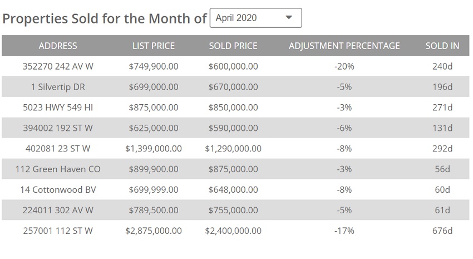The width and height of the screenshot is (473, 259).
Task: Open the April 2020 month dropdown
Action: [x=255, y=18]
